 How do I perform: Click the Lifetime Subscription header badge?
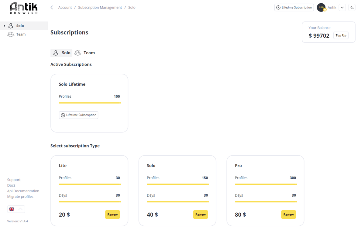(x=294, y=8)
